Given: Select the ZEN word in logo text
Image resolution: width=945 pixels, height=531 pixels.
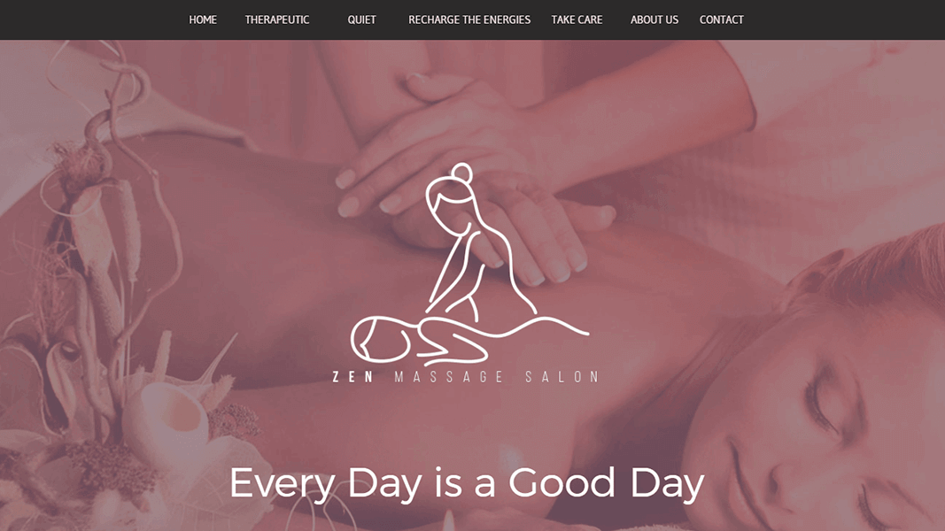Looking at the screenshot, I should coord(352,377).
